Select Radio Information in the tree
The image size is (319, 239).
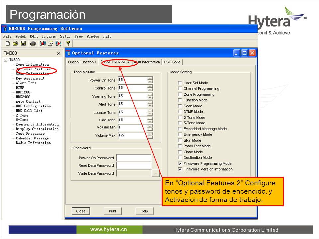tap(33, 143)
